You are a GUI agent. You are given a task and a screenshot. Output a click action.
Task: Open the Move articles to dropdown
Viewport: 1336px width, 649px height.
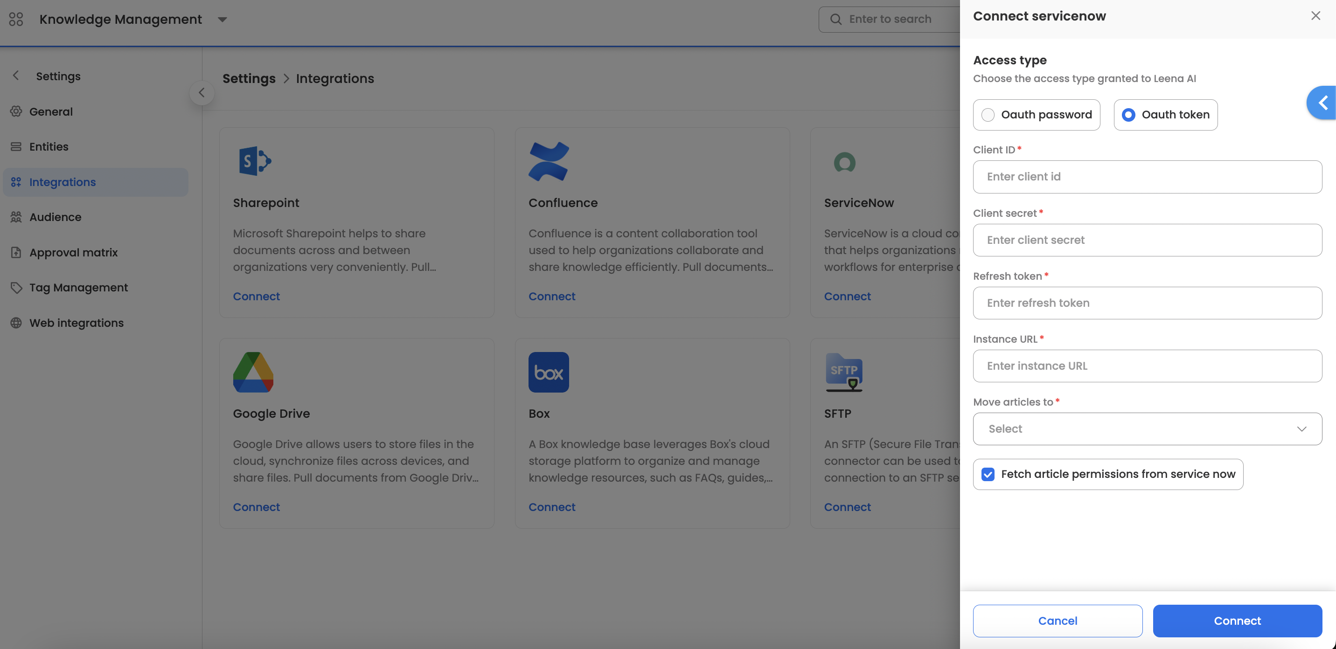pyautogui.click(x=1147, y=428)
